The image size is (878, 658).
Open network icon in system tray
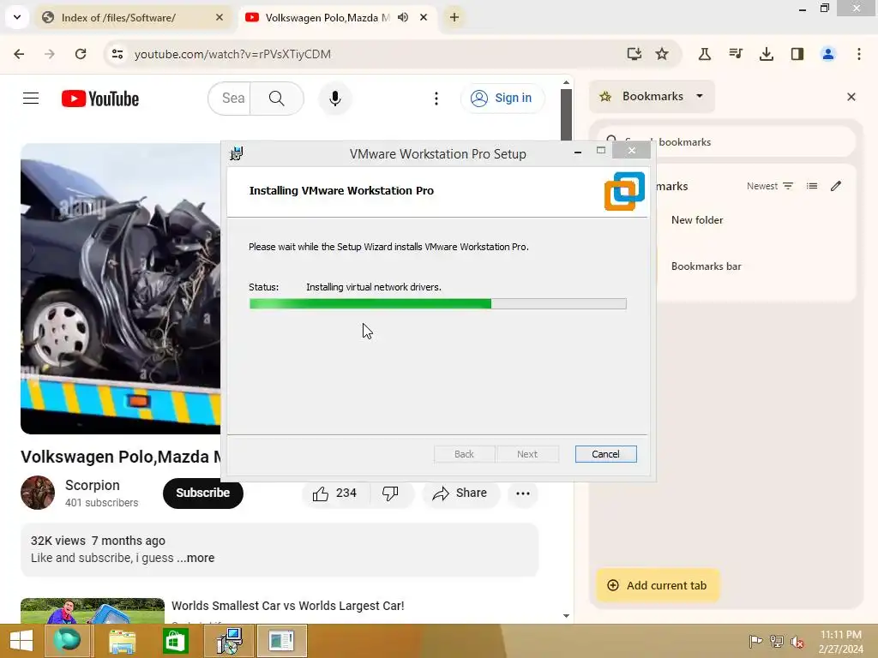[x=777, y=641]
